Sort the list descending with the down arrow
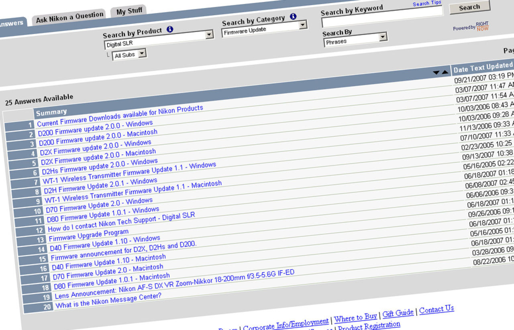This screenshot has height=330, width=514. 436,73
